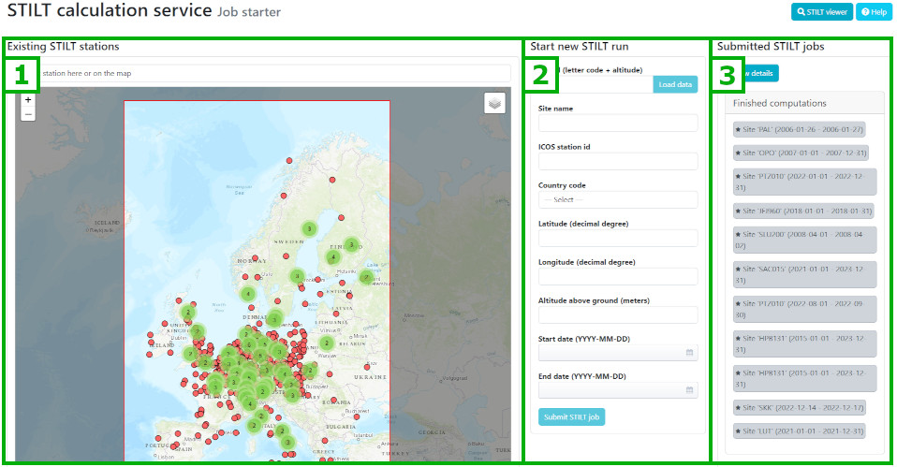This screenshot has height=467, width=897.
Task: Focus the Latitude decimal degree field
Action: [x=618, y=238]
